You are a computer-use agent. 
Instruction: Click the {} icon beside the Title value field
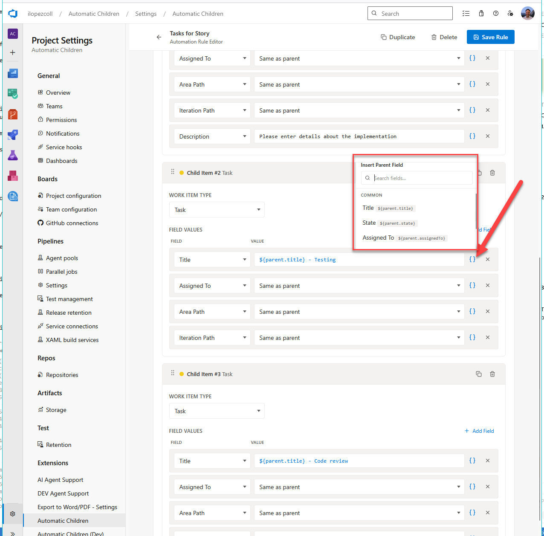(x=472, y=259)
